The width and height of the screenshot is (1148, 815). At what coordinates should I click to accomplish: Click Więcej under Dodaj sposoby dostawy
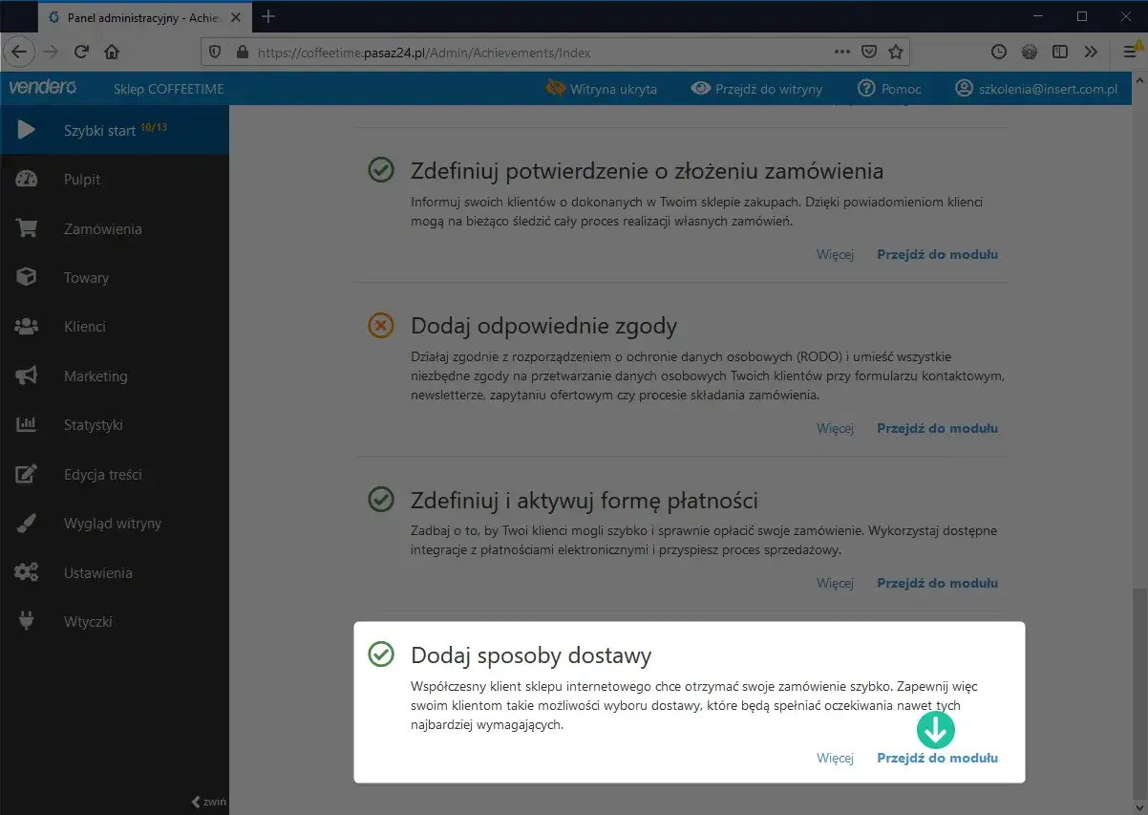(x=835, y=758)
